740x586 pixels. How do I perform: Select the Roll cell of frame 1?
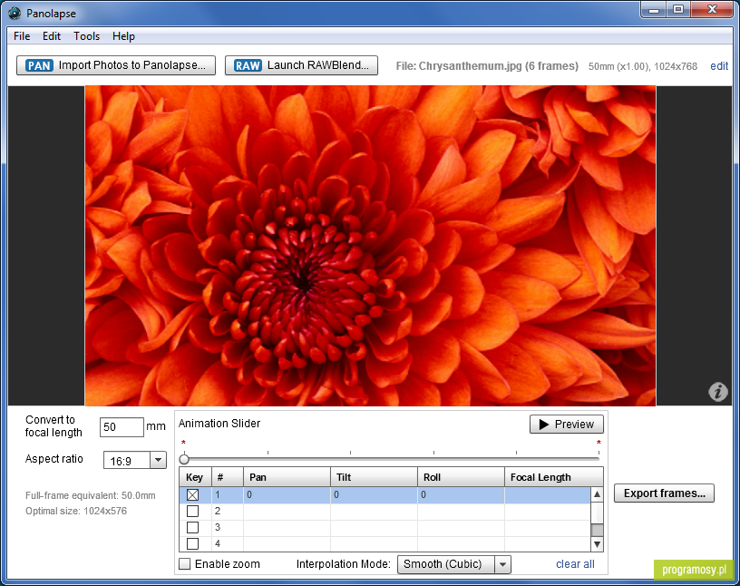(x=461, y=495)
